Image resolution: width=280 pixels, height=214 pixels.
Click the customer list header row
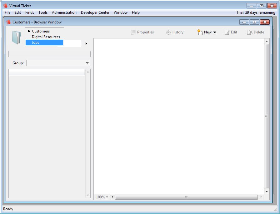pos(47,72)
